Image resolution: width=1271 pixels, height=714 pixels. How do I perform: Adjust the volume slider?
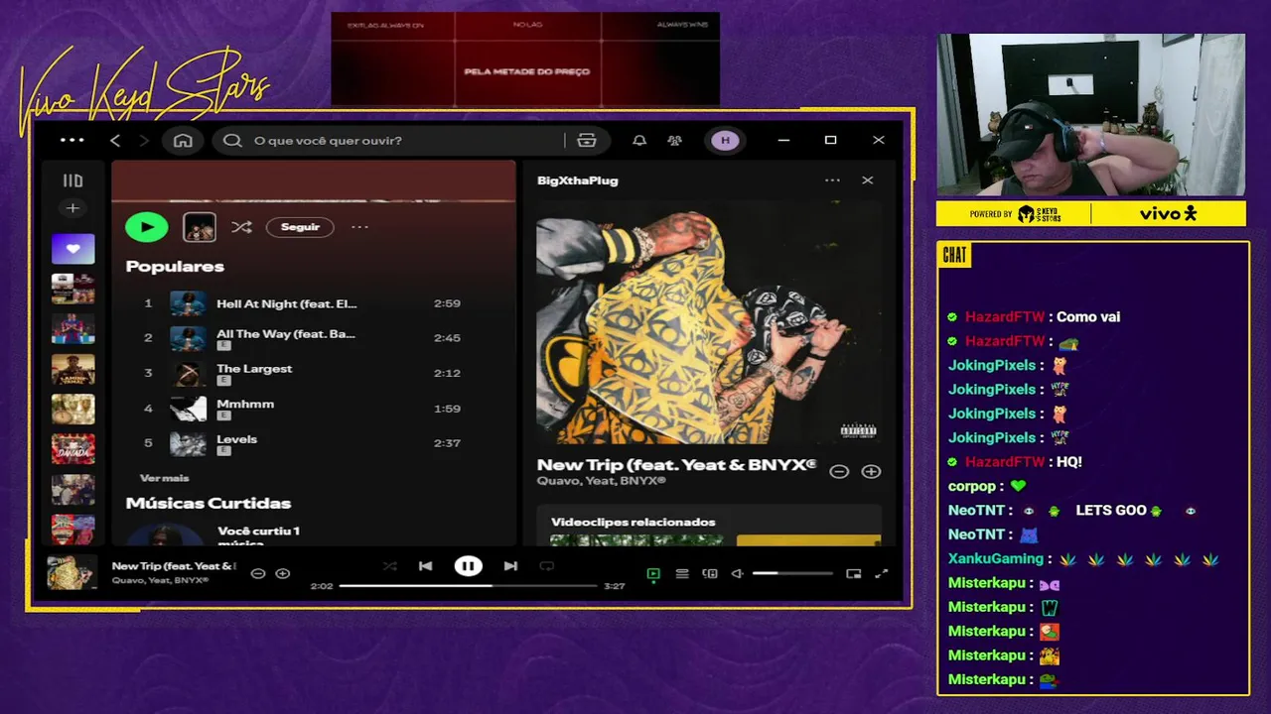click(x=792, y=573)
